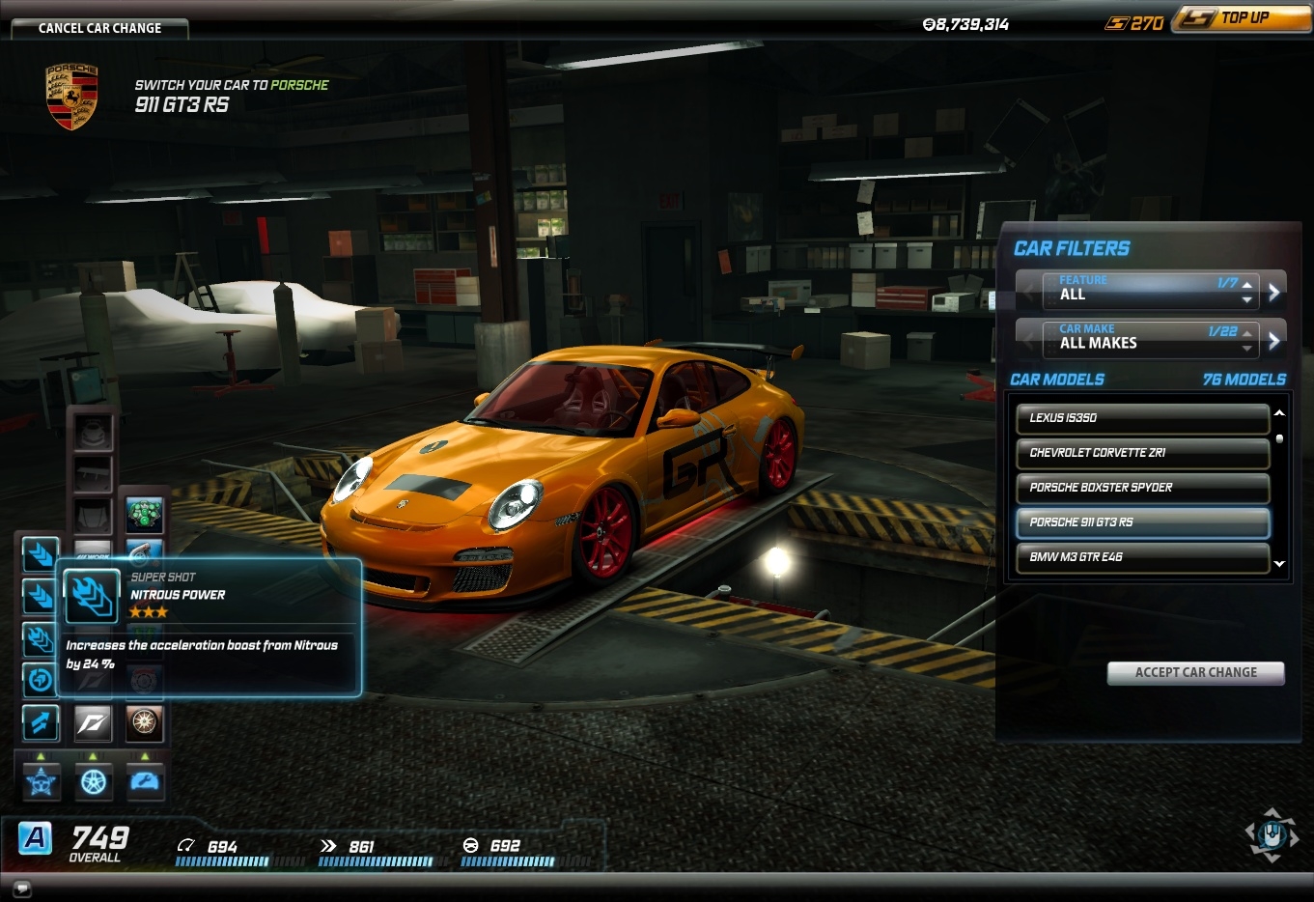Click CANCEL CAR CHANGE at top-left
This screenshot has width=1314, height=902.
(99, 28)
